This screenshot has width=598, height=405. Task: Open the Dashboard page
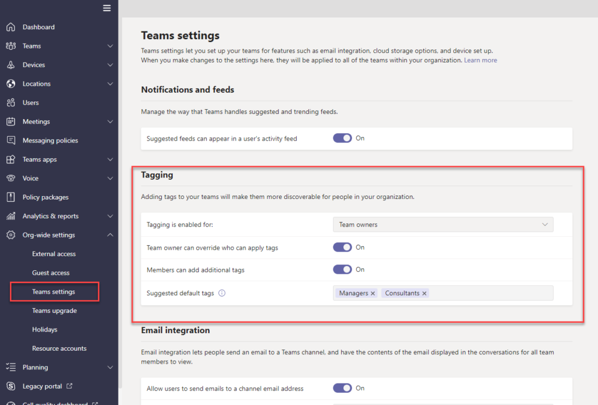tap(39, 27)
